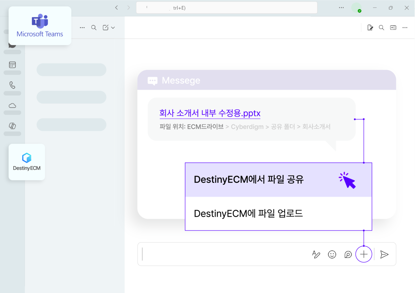The height and width of the screenshot is (293, 415).
Task: Send the message with the paper plane icon
Action: pyautogui.click(x=385, y=254)
